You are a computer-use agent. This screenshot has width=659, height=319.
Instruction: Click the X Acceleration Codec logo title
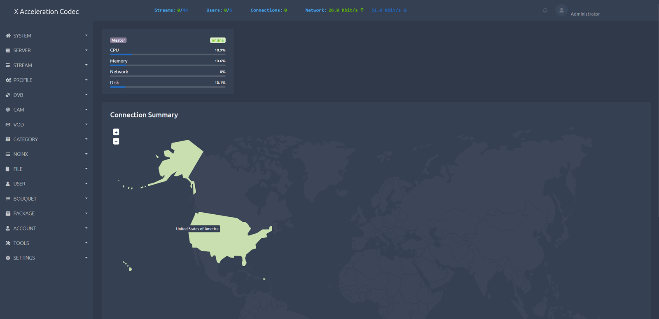tap(46, 12)
